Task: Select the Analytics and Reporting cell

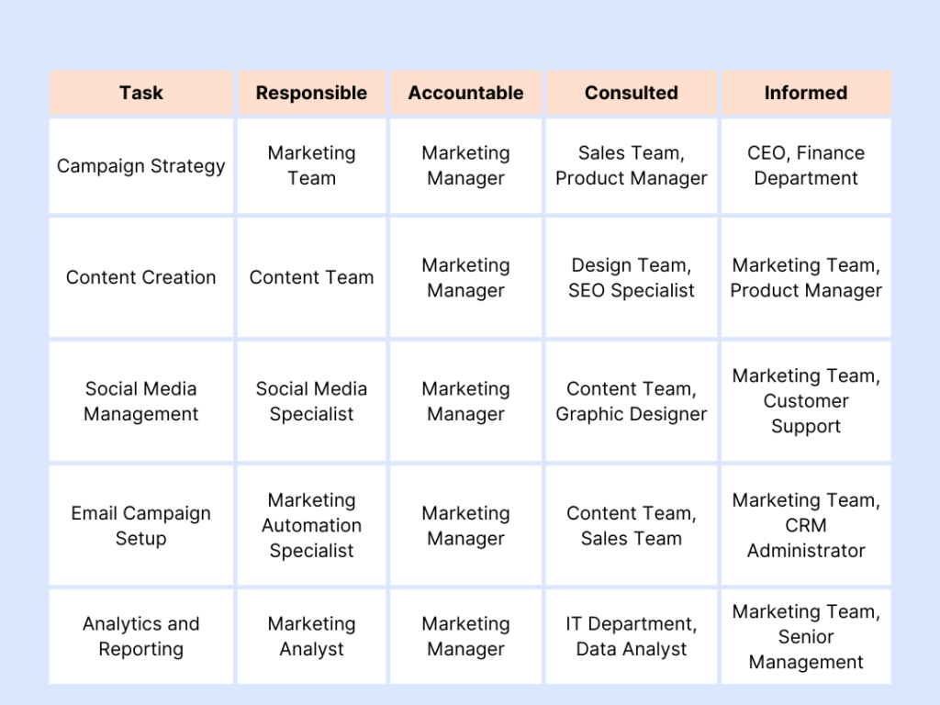Action: coord(140,637)
